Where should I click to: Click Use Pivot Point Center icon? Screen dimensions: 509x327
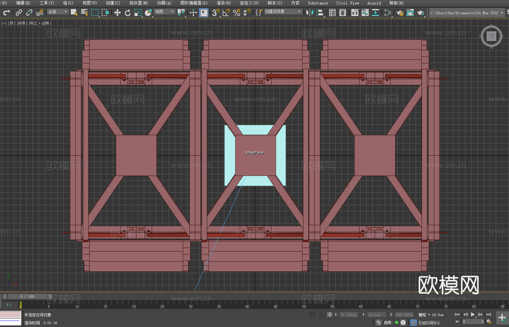(x=181, y=13)
